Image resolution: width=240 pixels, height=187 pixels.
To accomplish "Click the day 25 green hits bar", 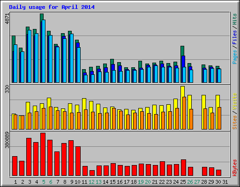I will click(x=182, y=50).
